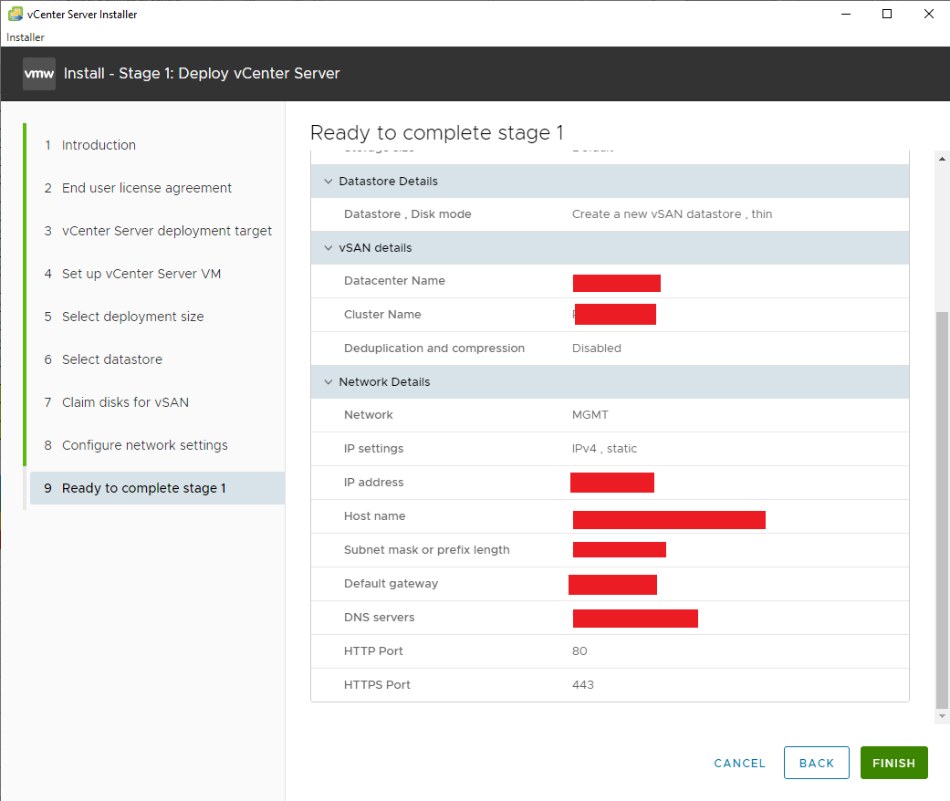Click the scrollbar down arrow

(x=942, y=716)
